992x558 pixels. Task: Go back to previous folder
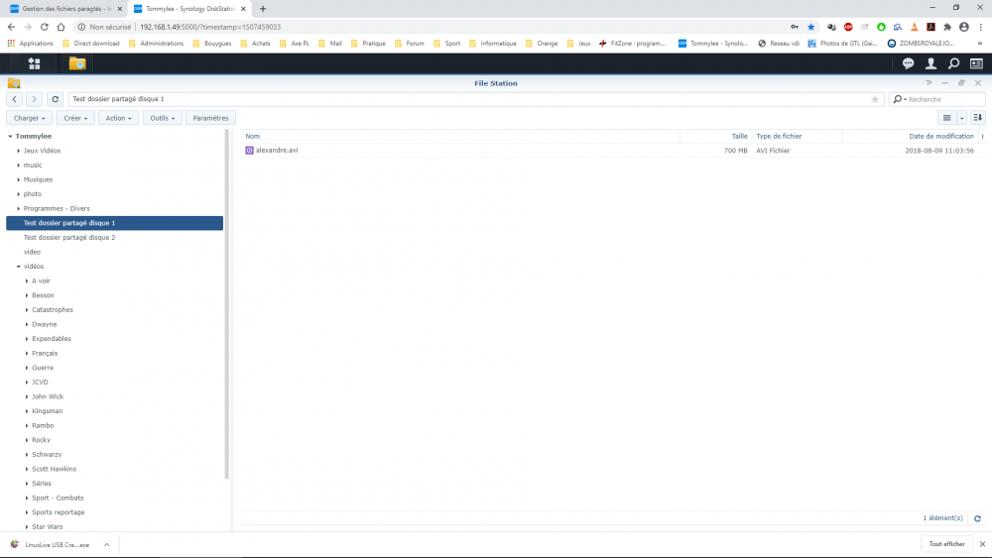point(15,99)
